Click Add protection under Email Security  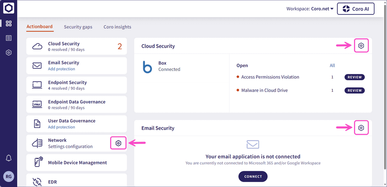(x=62, y=69)
